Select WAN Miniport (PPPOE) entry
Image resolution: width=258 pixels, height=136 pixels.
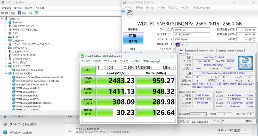click(28, 107)
